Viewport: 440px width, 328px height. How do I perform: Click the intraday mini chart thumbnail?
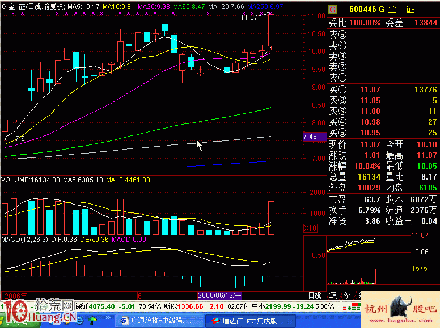[353, 261]
